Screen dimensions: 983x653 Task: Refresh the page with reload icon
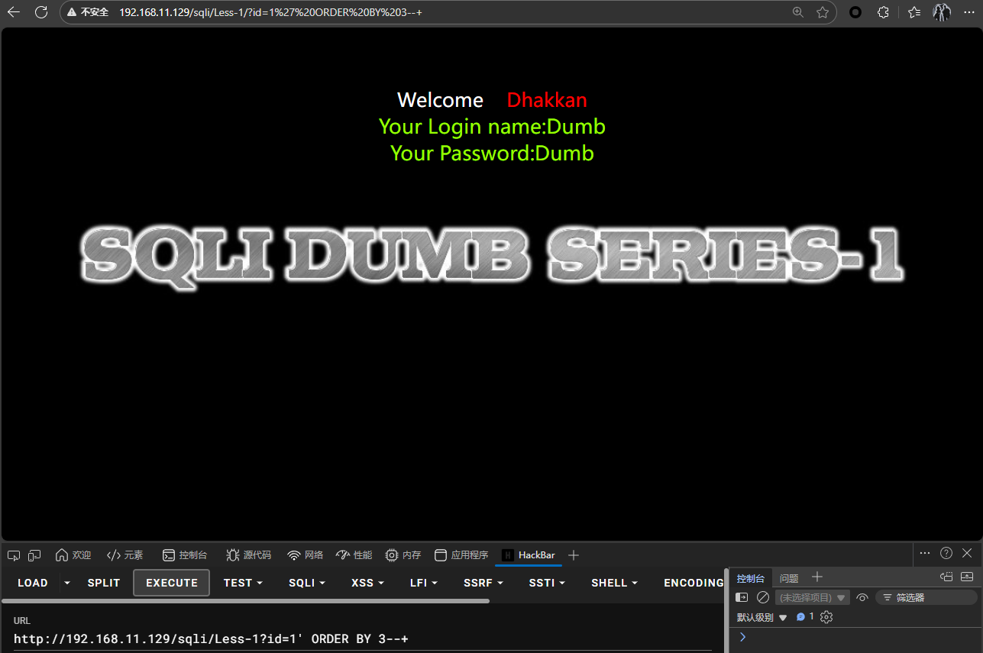click(41, 12)
